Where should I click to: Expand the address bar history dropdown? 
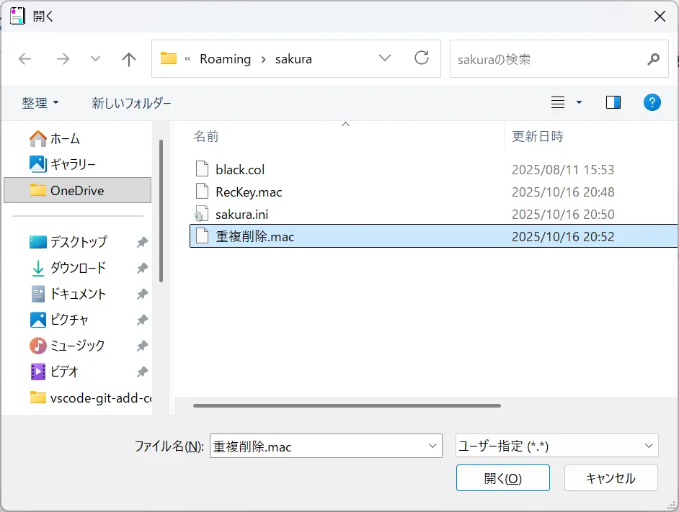(x=385, y=58)
